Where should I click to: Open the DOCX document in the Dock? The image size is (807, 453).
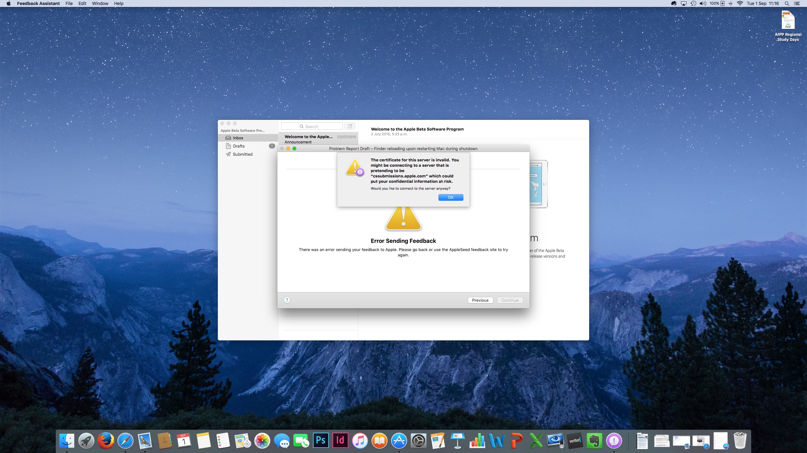pyautogui.click(x=662, y=440)
